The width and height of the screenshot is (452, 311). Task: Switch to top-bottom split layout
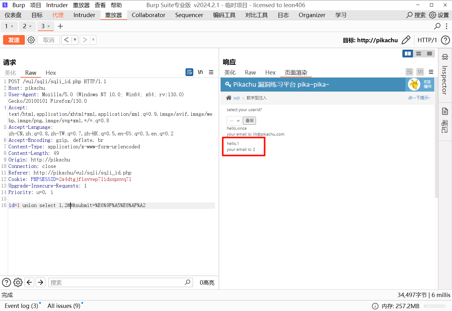pos(418,54)
